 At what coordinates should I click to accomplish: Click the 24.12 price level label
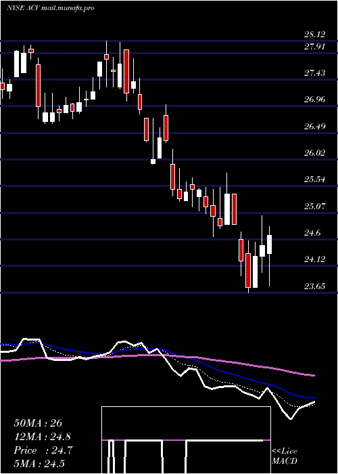tap(315, 259)
